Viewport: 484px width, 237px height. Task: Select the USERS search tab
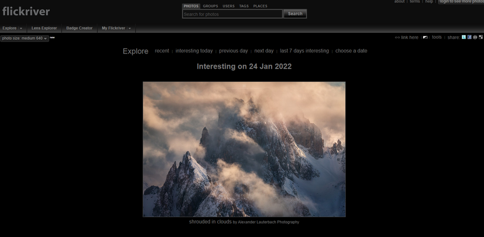228,6
